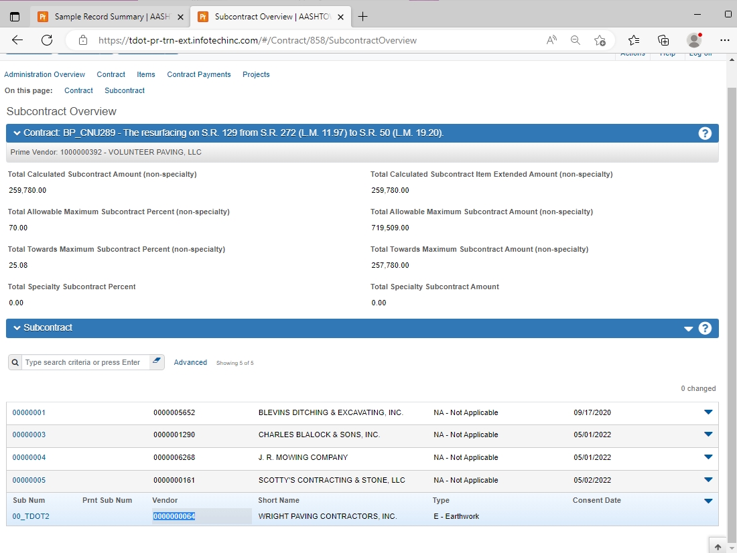Select WRIGHT PAVING CONTRACTORS, INC. text
Image resolution: width=737 pixels, height=553 pixels.
point(328,516)
